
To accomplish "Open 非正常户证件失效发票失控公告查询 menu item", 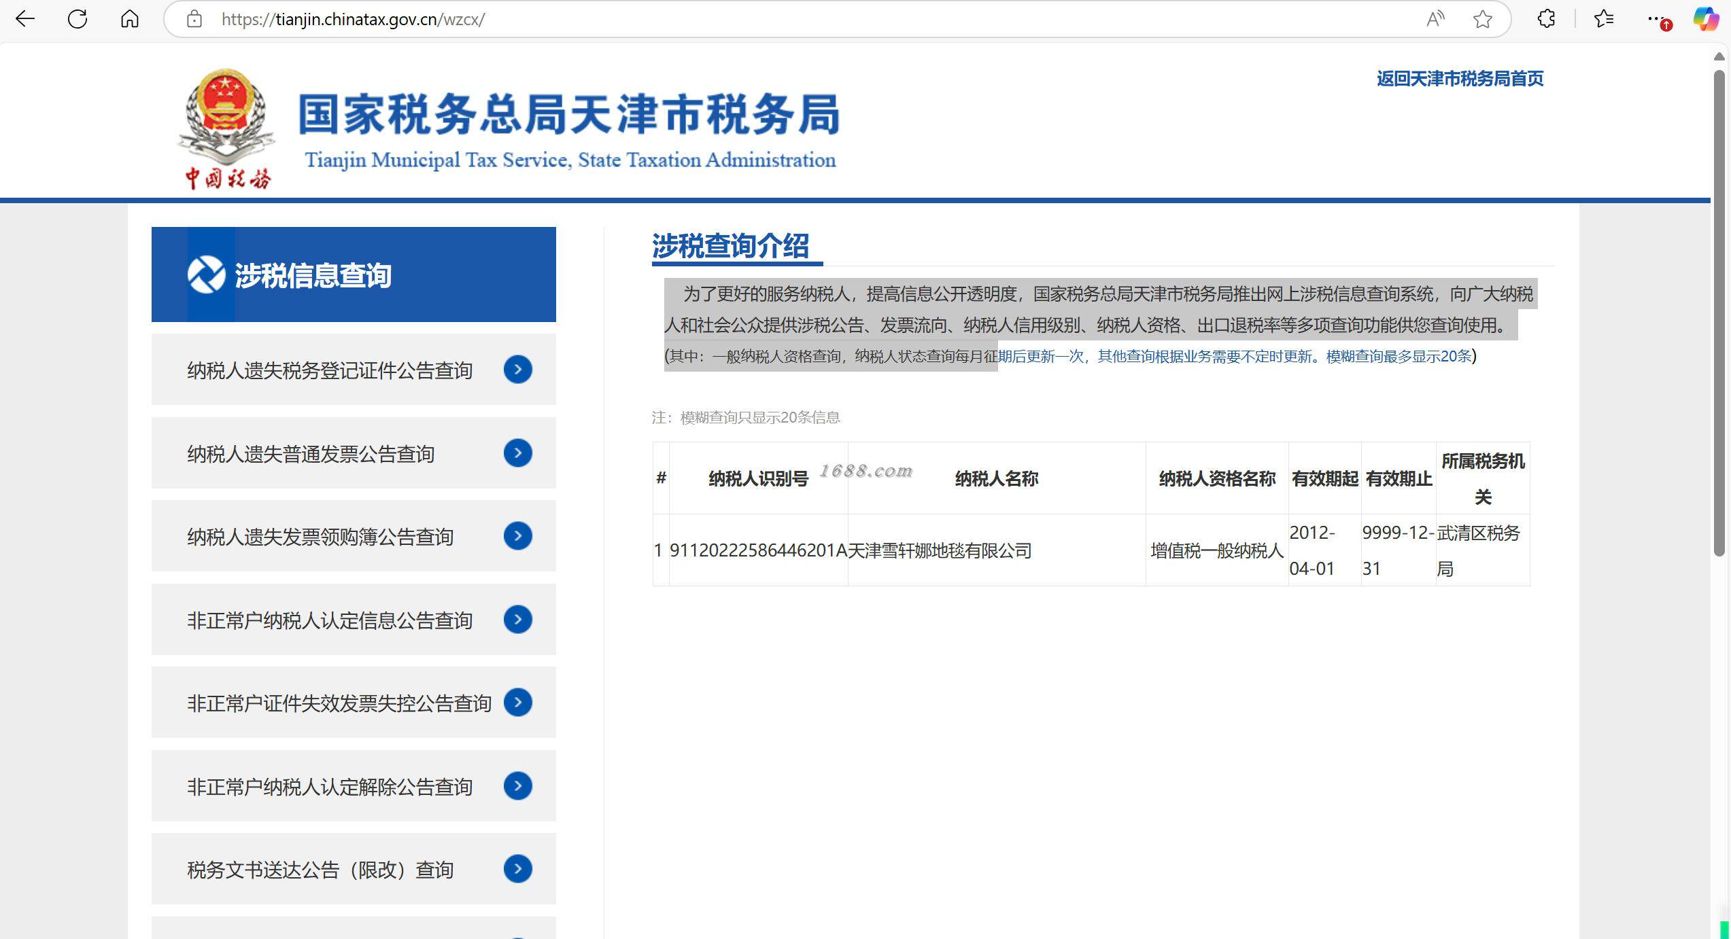I will click(339, 703).
